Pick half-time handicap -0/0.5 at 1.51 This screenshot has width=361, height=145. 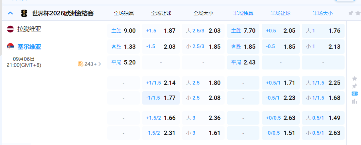[x=281, y=133]
